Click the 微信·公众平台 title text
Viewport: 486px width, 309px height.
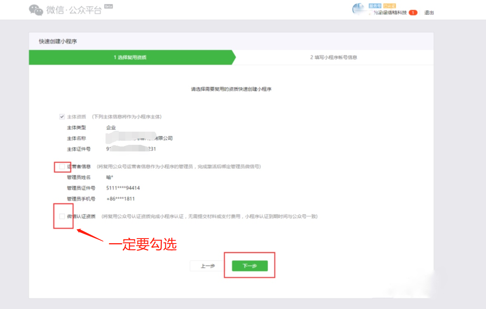74,10
